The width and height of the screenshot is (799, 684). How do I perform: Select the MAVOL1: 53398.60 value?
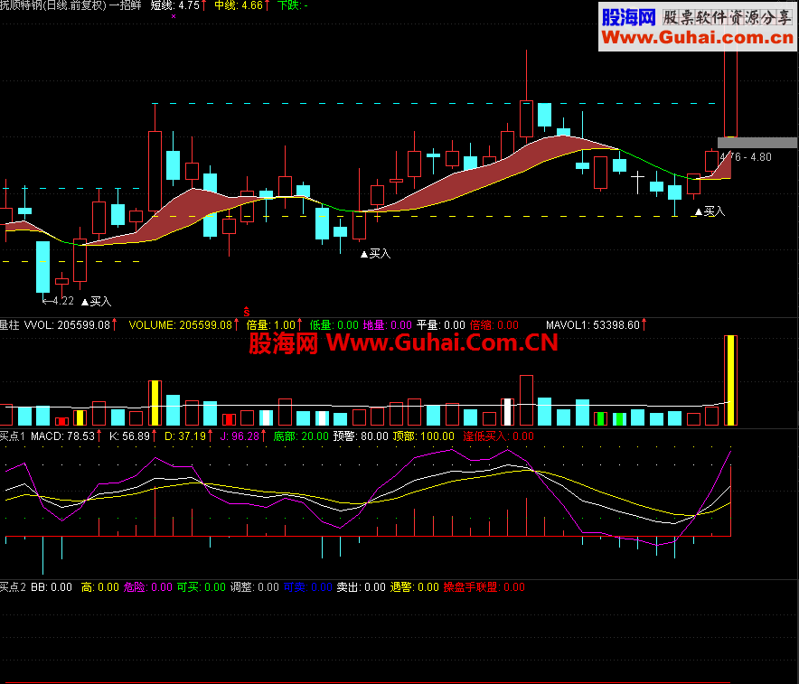click(x=593, y=325)
